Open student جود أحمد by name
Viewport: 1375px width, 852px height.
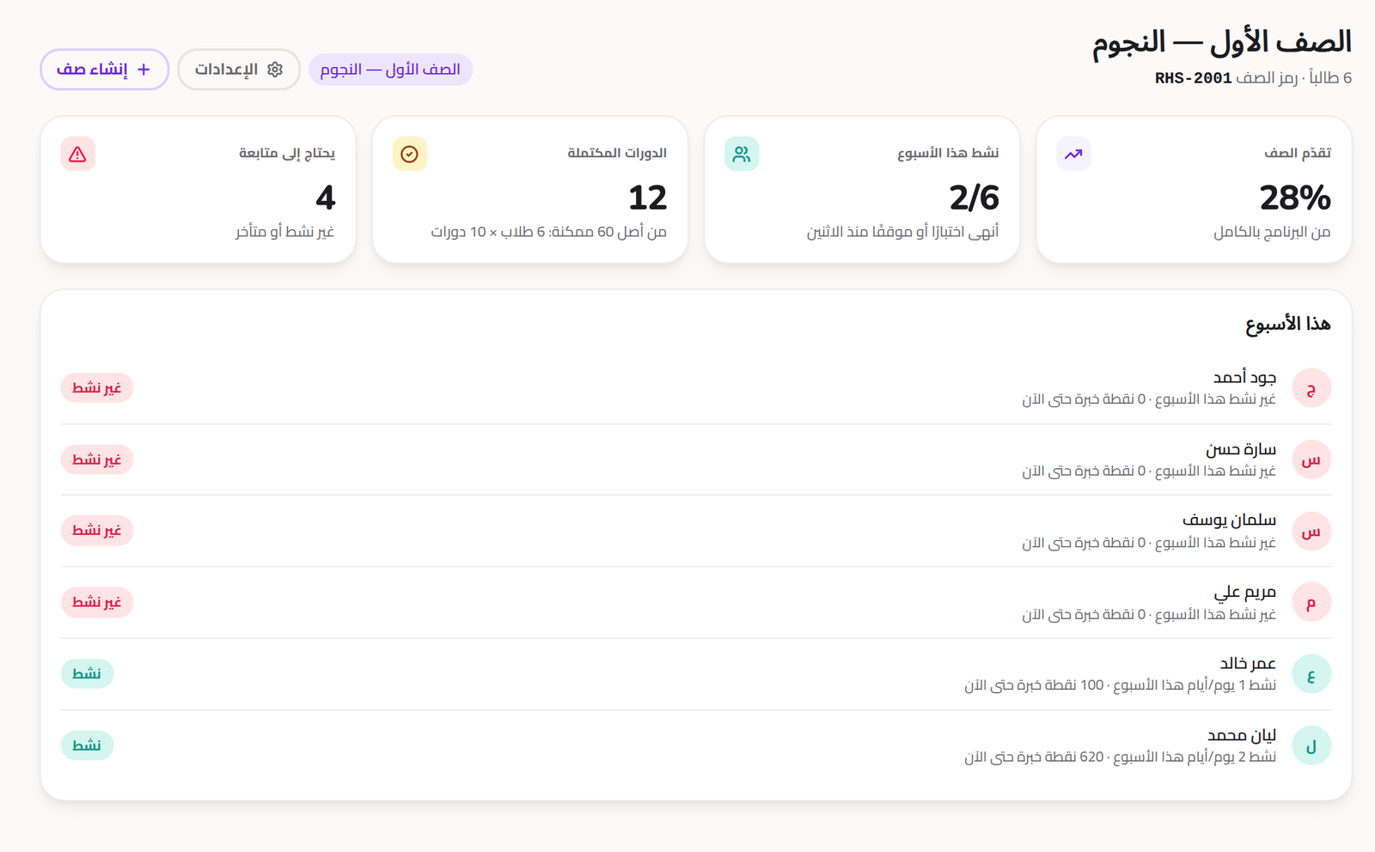[x=1244, y=377]
